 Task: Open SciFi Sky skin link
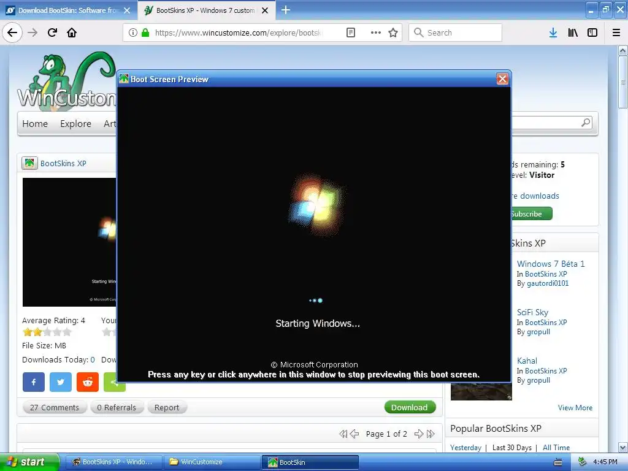point(532,312)
